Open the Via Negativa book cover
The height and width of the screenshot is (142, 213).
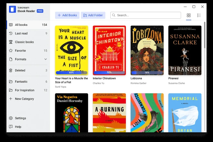pos(71,113)
